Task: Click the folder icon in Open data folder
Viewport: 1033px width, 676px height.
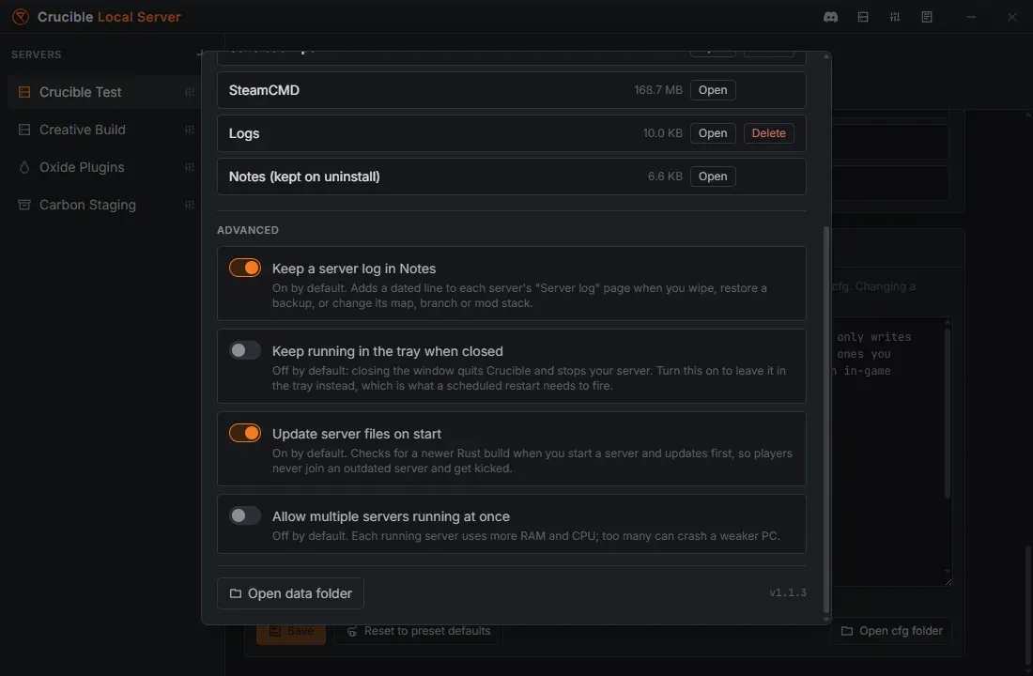Action: 235,593
